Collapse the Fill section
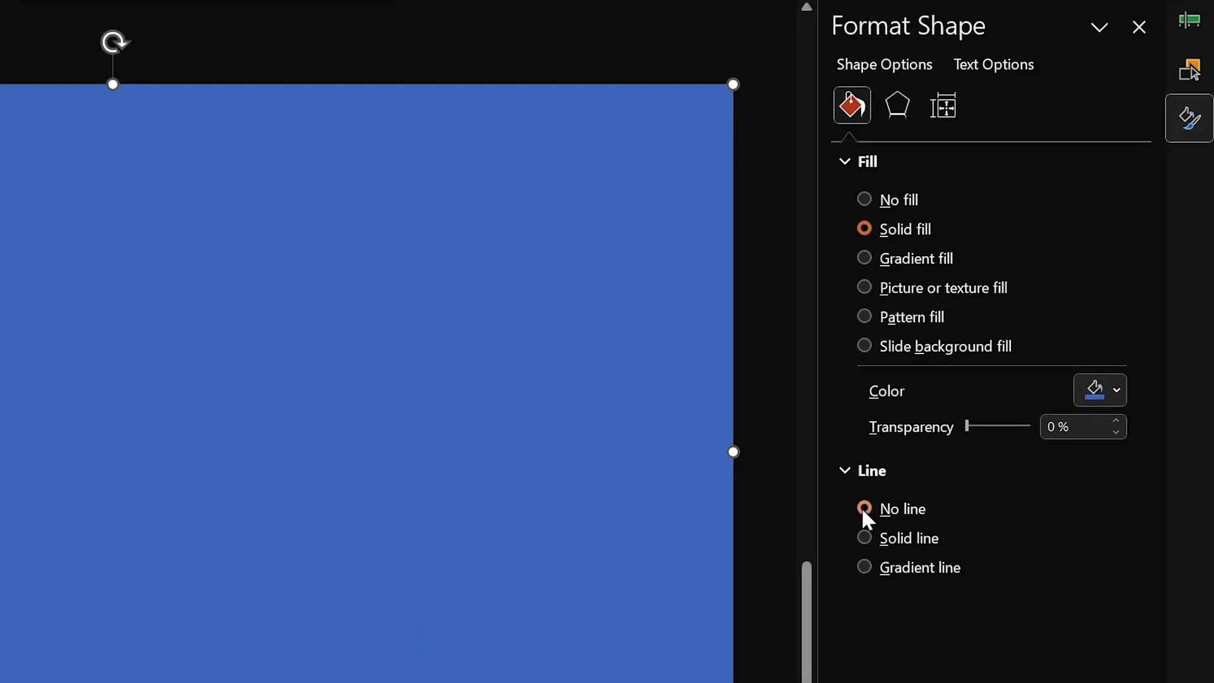Screen dimensions: 1214x683 pos(845,161)
